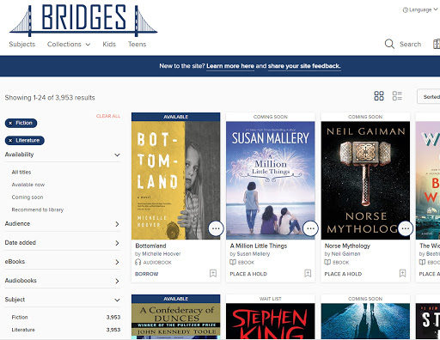Open the Bottomland cover thumbnail
Screen dimensions: 440x340
(x=176, y=180)
